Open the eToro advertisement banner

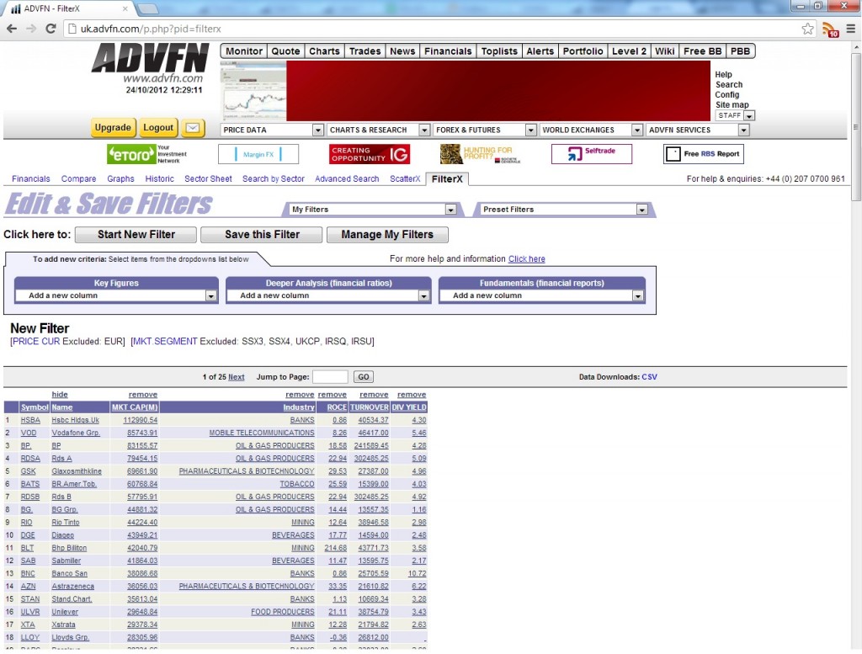[x=148, y=154]
